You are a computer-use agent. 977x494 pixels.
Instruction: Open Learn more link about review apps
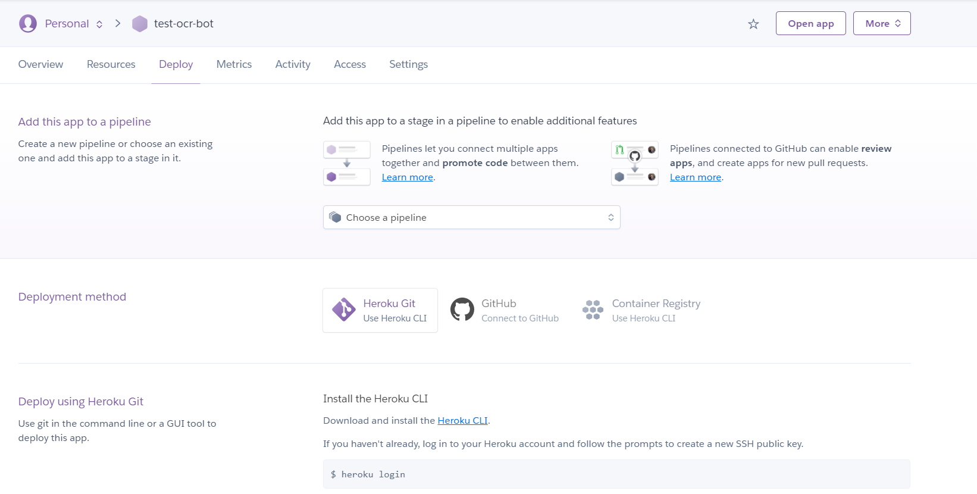tap(696, 177)
